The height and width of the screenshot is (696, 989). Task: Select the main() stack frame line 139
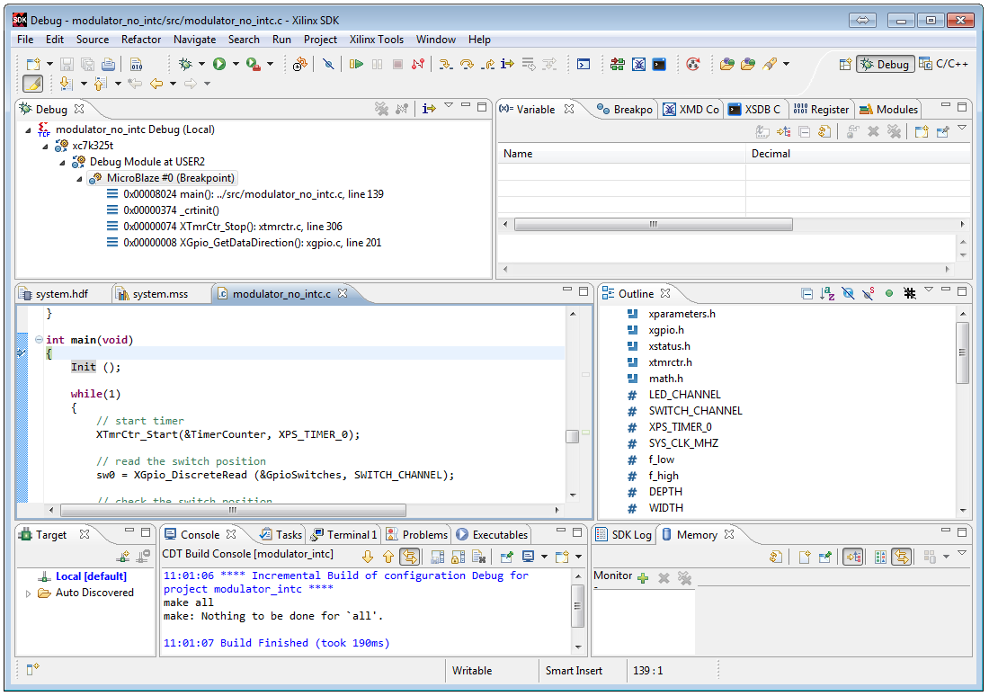point(254,194)
